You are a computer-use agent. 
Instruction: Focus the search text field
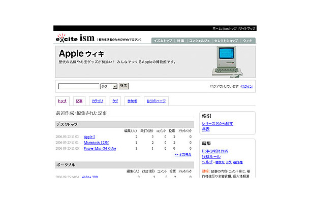tap(78, 86)
